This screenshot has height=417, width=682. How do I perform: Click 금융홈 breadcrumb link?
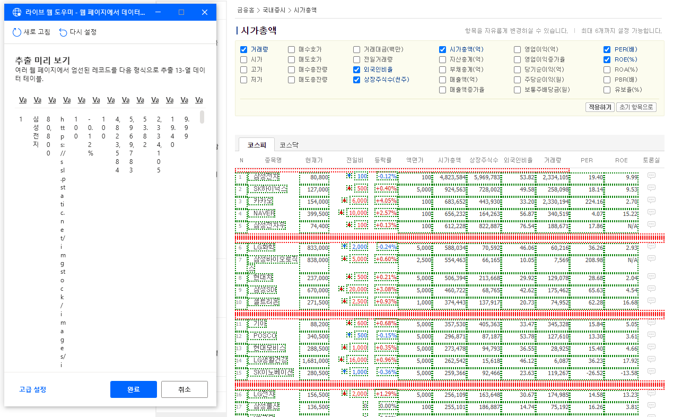coord(246,10)
